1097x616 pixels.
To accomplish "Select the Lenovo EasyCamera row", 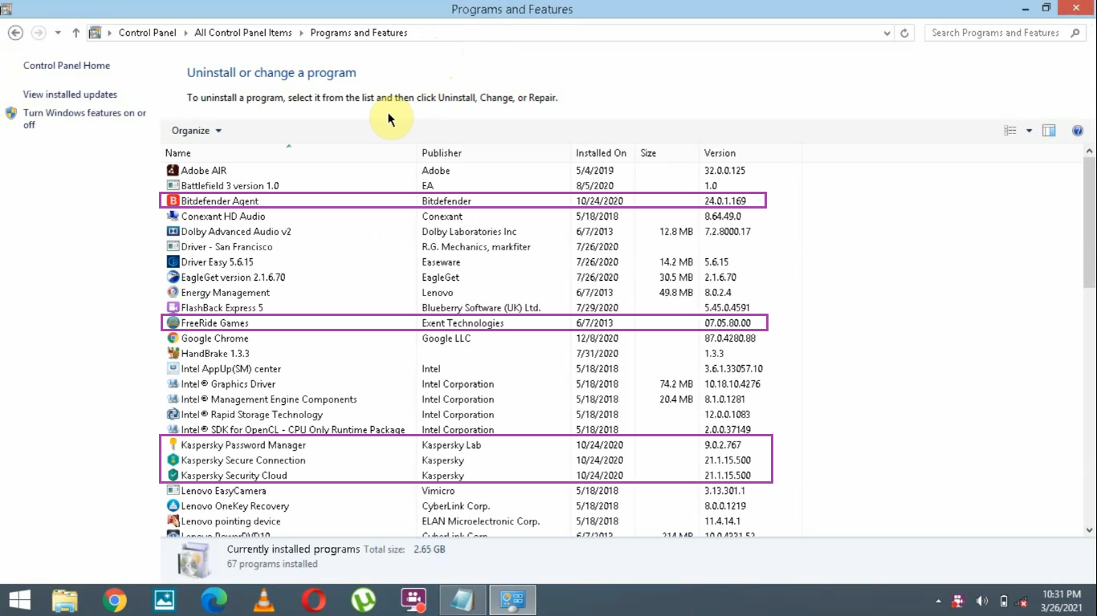I will point(481,491).
